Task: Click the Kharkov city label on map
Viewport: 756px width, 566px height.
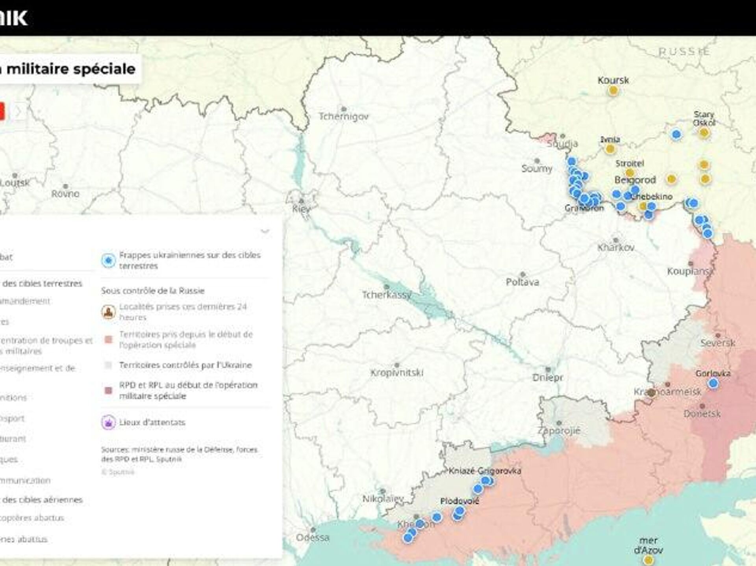Action: [616, 247]
